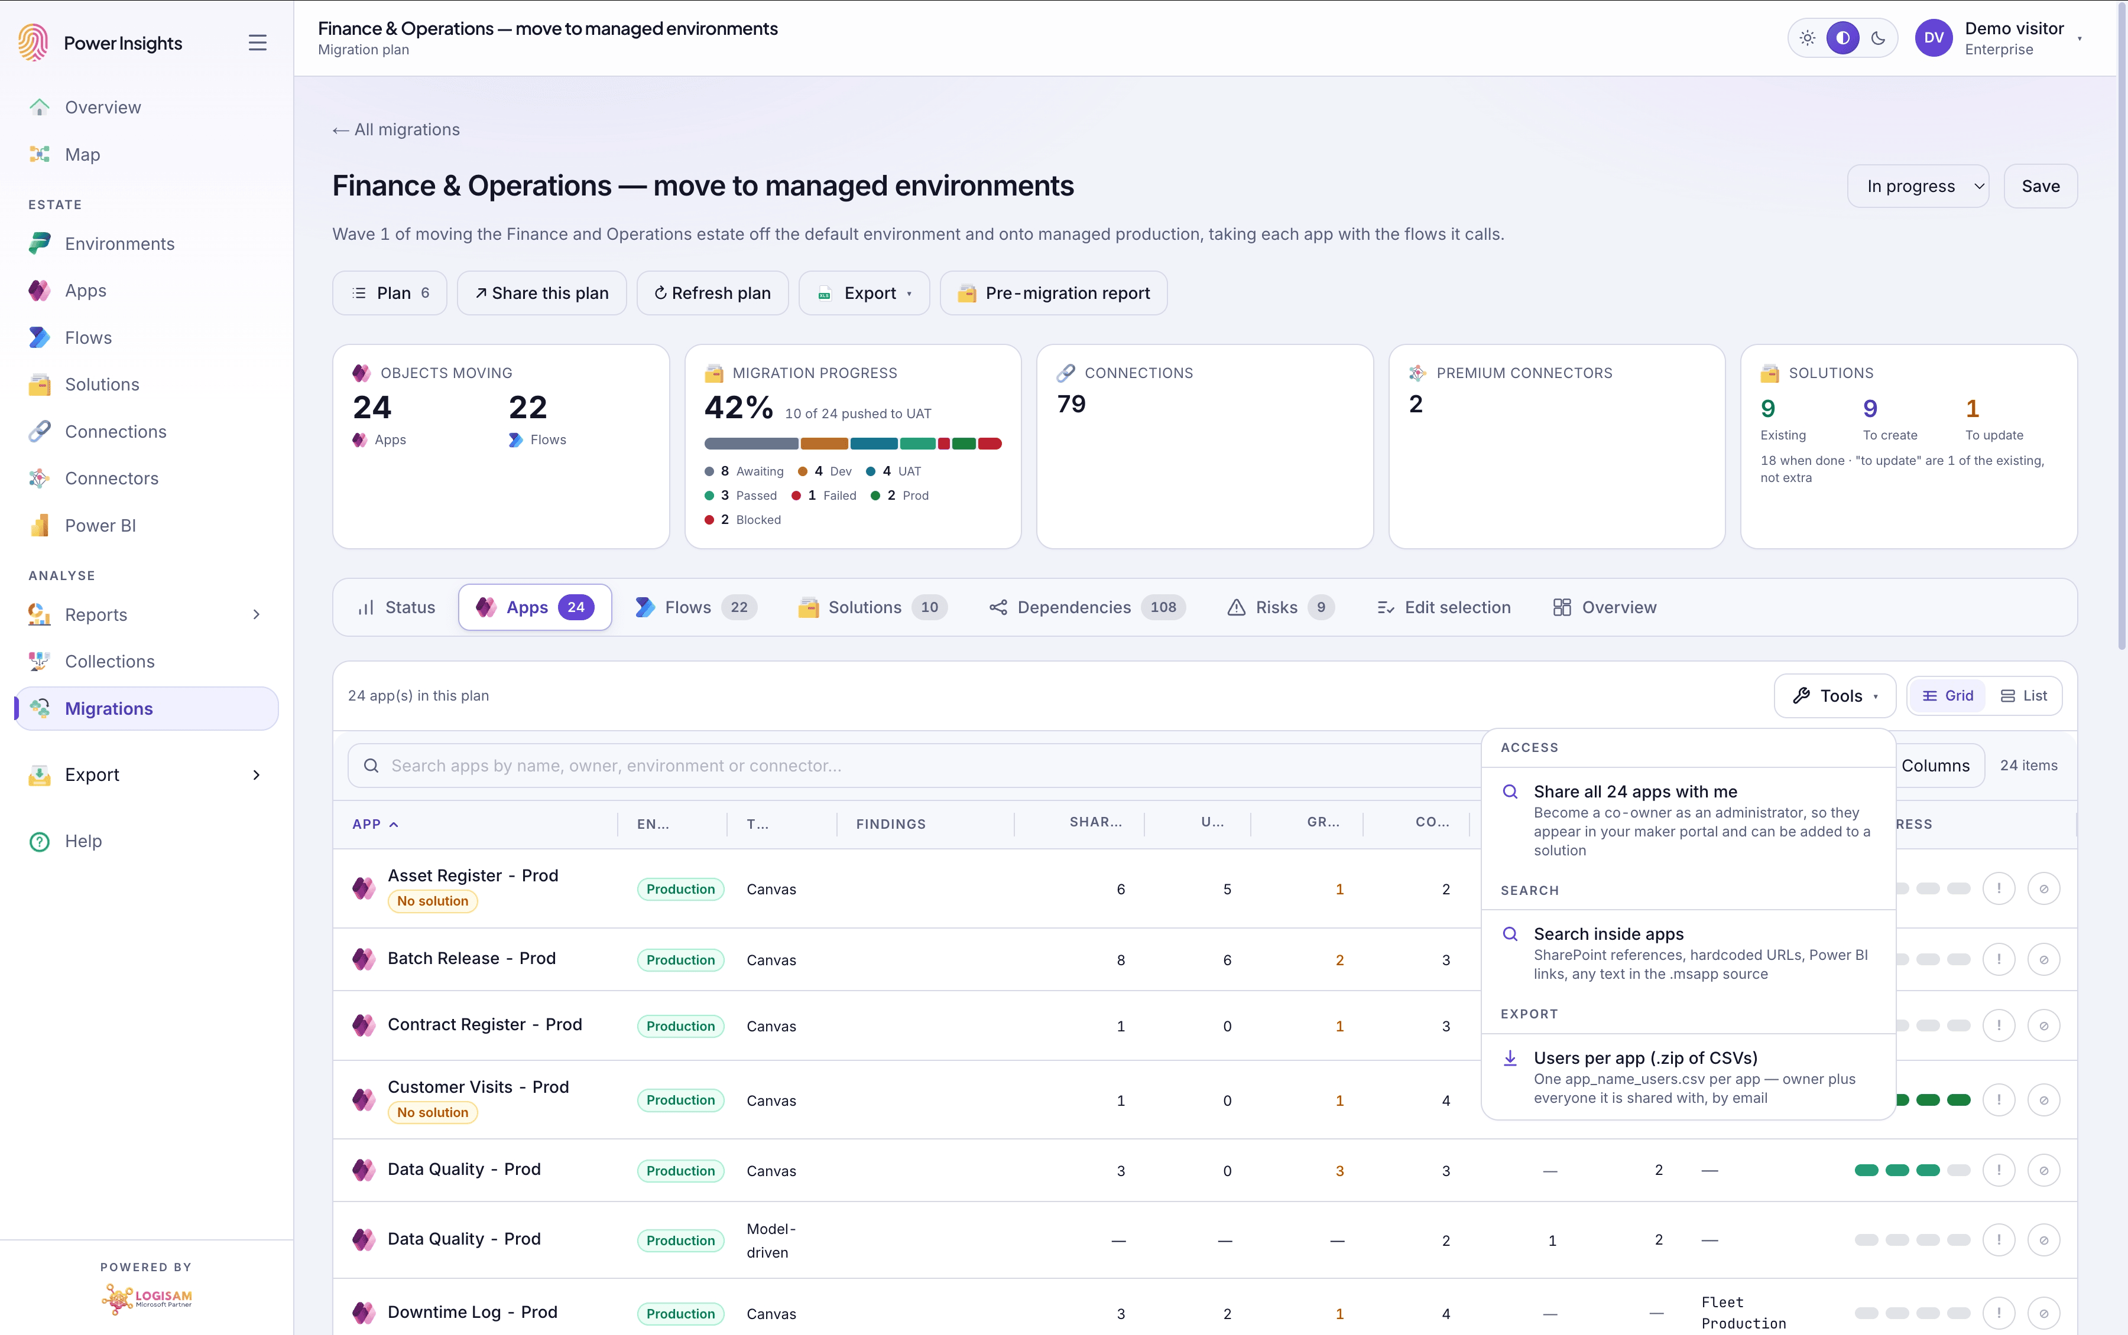Open Apps in the Estate sidebar section
Image resolution: width=2128 pixels, height=1335 pixels.
147,291
